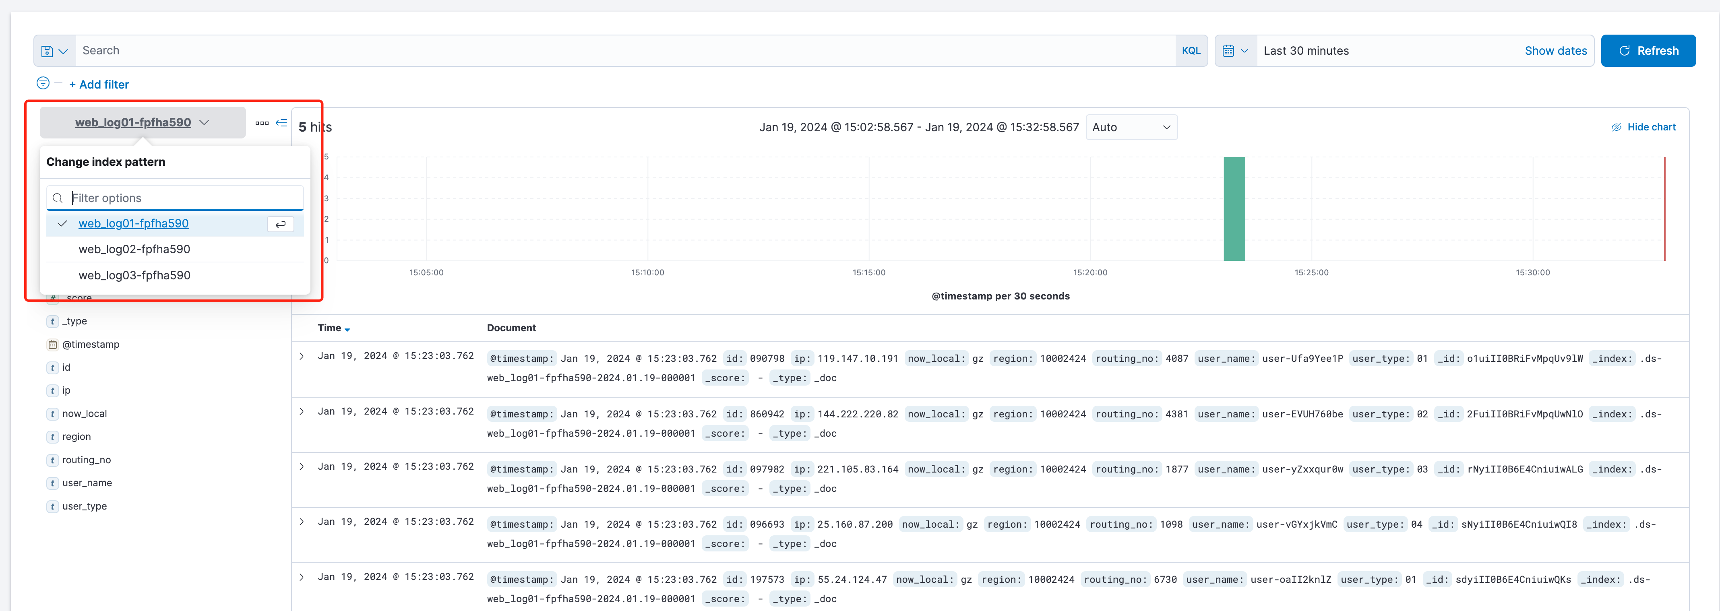Click Show dates link

point(1555,51)
